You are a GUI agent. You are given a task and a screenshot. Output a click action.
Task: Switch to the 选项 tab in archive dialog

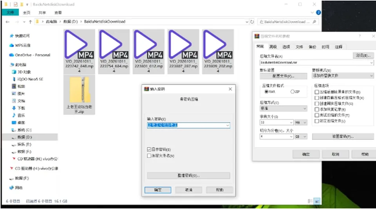tap(286, 47)
